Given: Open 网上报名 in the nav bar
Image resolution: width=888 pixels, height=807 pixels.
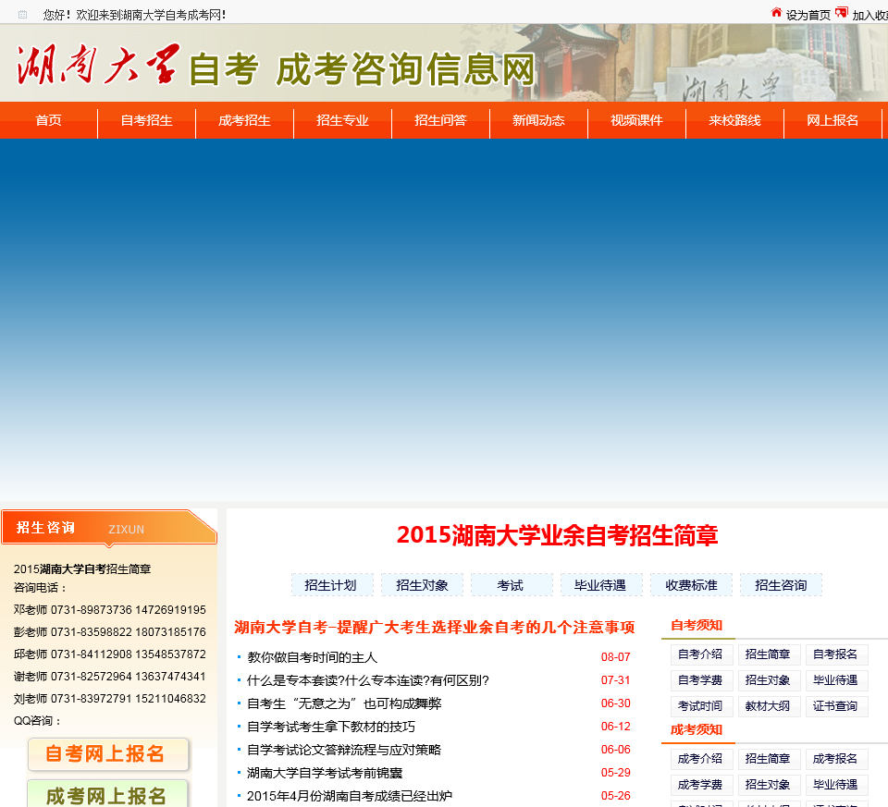Looking at the screenshot, I should 832,120.
